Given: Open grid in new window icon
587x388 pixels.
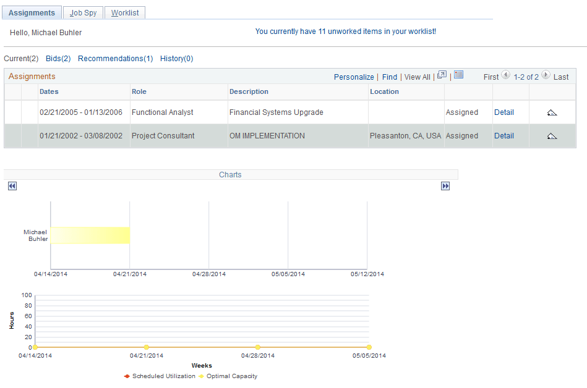Looking at the screenshot, I should tap(442, 75).
